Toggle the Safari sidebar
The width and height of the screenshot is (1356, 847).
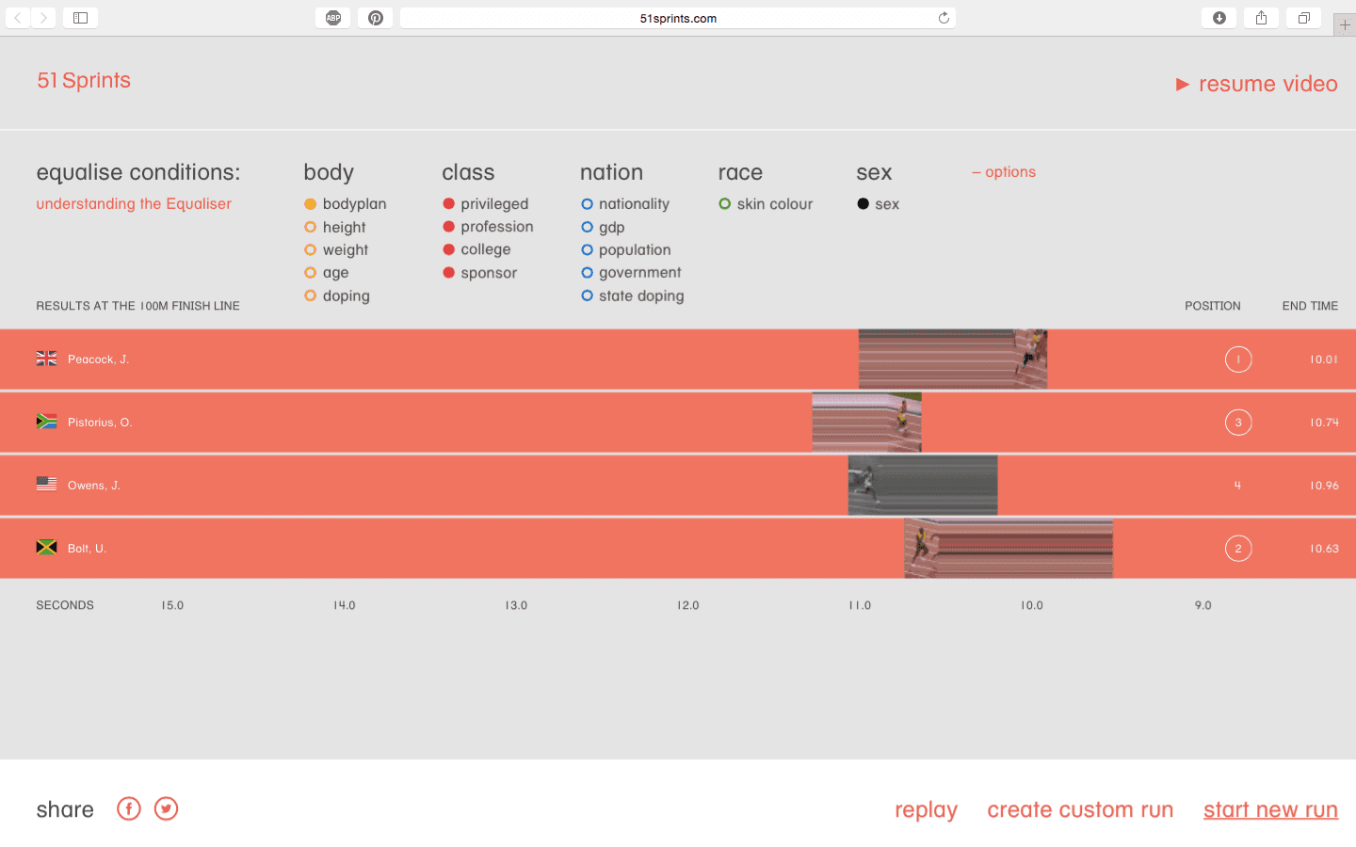[81, 18]
